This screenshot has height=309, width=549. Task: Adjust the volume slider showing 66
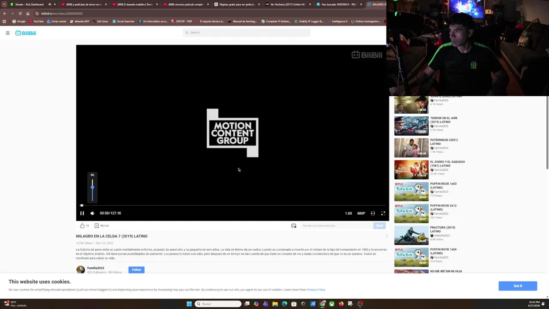(x=92, y=190)
